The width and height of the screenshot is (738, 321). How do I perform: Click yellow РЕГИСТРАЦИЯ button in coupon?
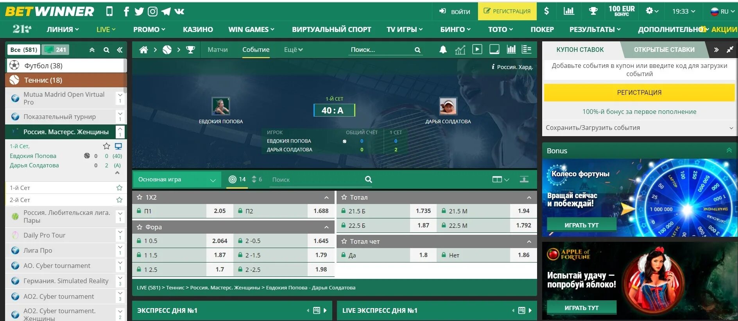coord(639,92)
